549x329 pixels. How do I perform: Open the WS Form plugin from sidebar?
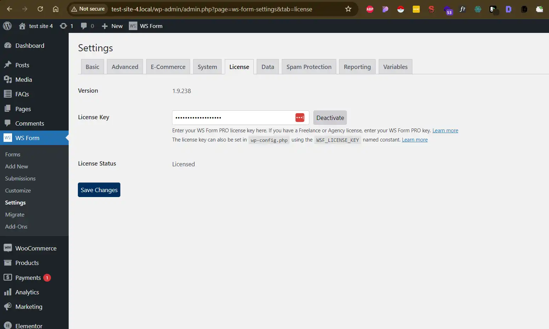(27, 138)
